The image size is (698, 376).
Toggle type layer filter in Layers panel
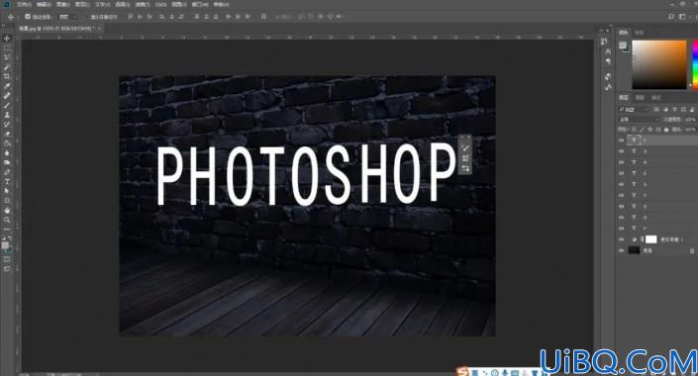(674, 109)
